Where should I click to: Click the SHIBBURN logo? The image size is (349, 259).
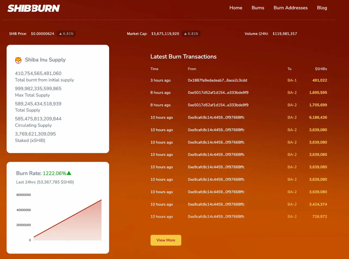33,8
